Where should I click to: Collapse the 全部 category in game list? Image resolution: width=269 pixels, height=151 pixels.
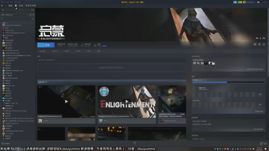(x=2, y=23)
